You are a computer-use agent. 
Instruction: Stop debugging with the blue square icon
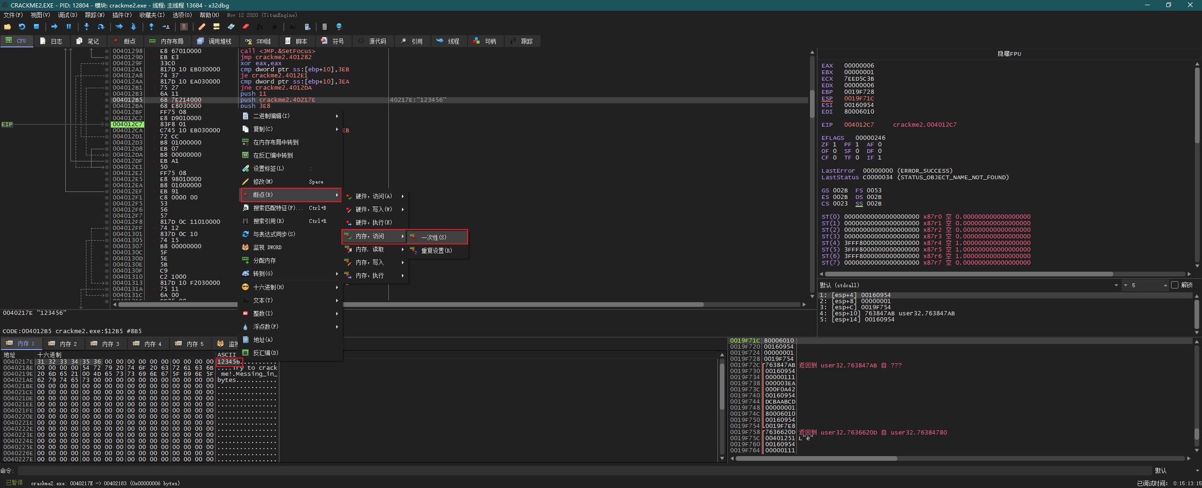pos(36,27)
